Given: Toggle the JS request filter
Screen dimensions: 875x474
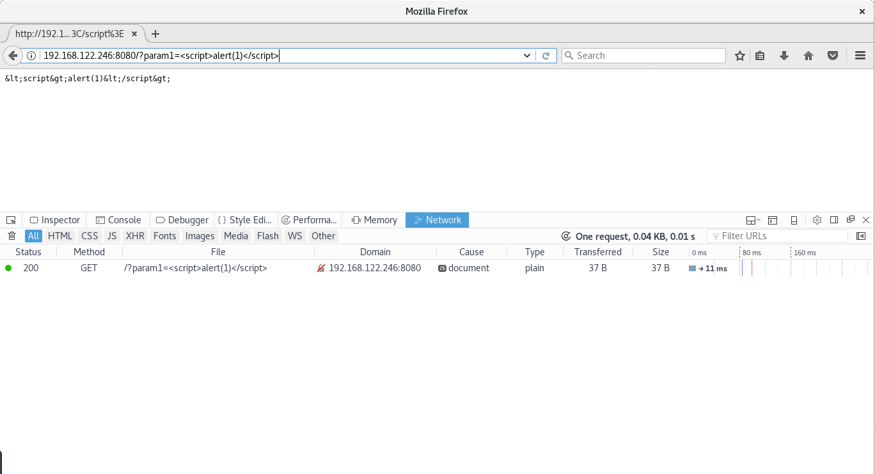Looking at the screenshot, I should (x=112, y=236).
